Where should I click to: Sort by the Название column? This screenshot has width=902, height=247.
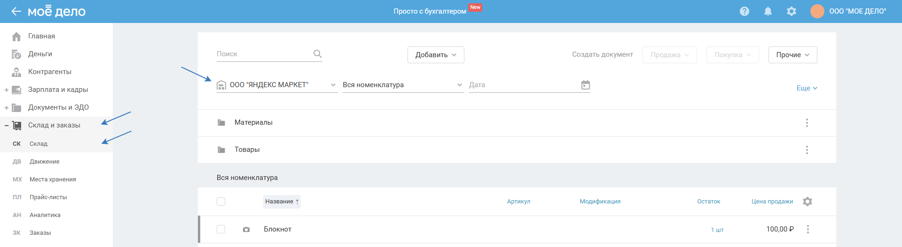(282, 202)
